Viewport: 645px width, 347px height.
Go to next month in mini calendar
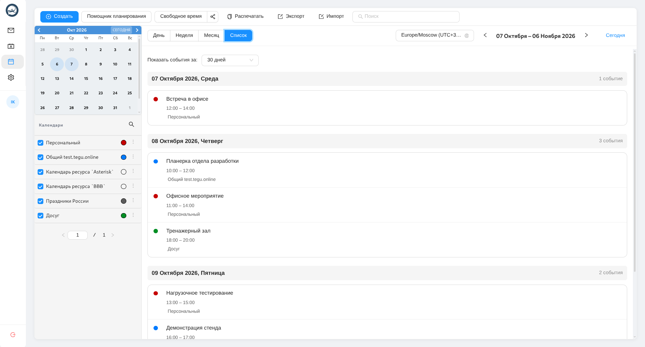[137, 30]
